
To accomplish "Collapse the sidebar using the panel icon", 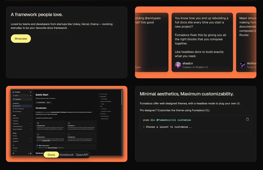I will pyautogui.click(x=31, y=92).
